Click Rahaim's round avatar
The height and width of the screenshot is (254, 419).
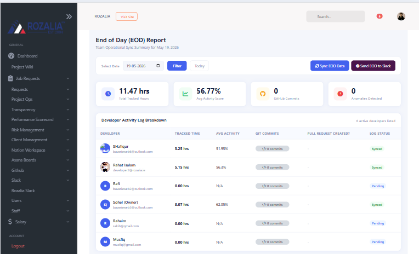click(x=105, y=223)
